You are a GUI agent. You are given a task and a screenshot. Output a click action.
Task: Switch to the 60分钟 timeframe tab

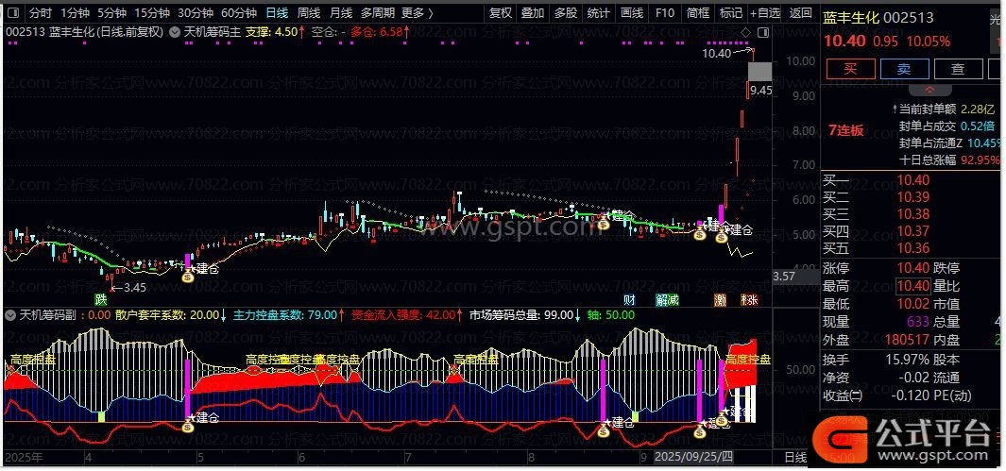pos(238,13)
